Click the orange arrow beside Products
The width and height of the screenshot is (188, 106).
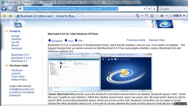coord(6,31)
